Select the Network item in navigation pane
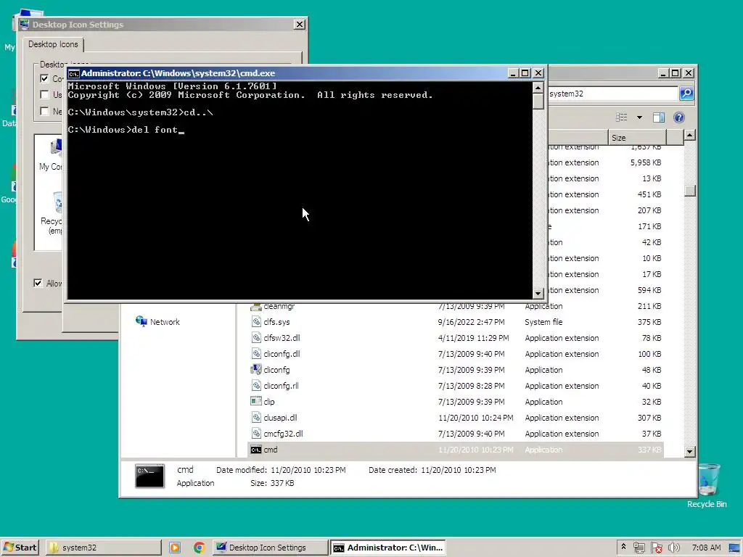Screen dimensions: 743x557 point(157,321)
